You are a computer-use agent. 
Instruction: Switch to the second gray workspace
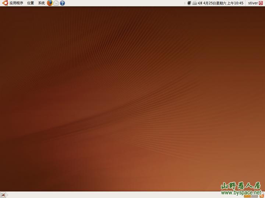point(254,196)
